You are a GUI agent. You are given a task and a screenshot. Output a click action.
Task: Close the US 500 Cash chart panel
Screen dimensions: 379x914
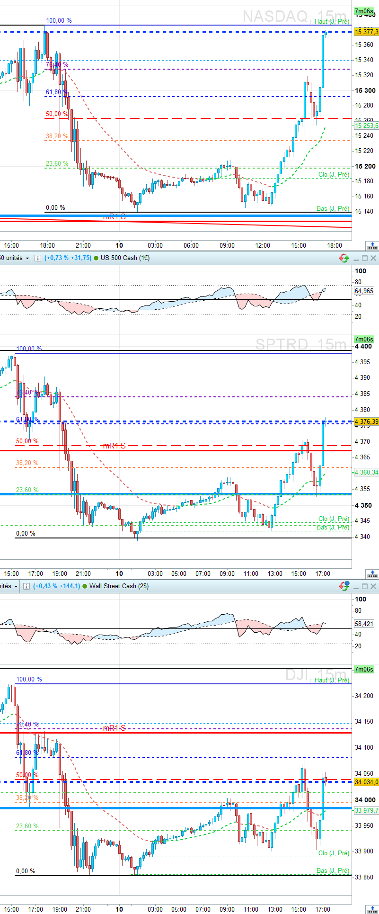click(x=373, y=258)
